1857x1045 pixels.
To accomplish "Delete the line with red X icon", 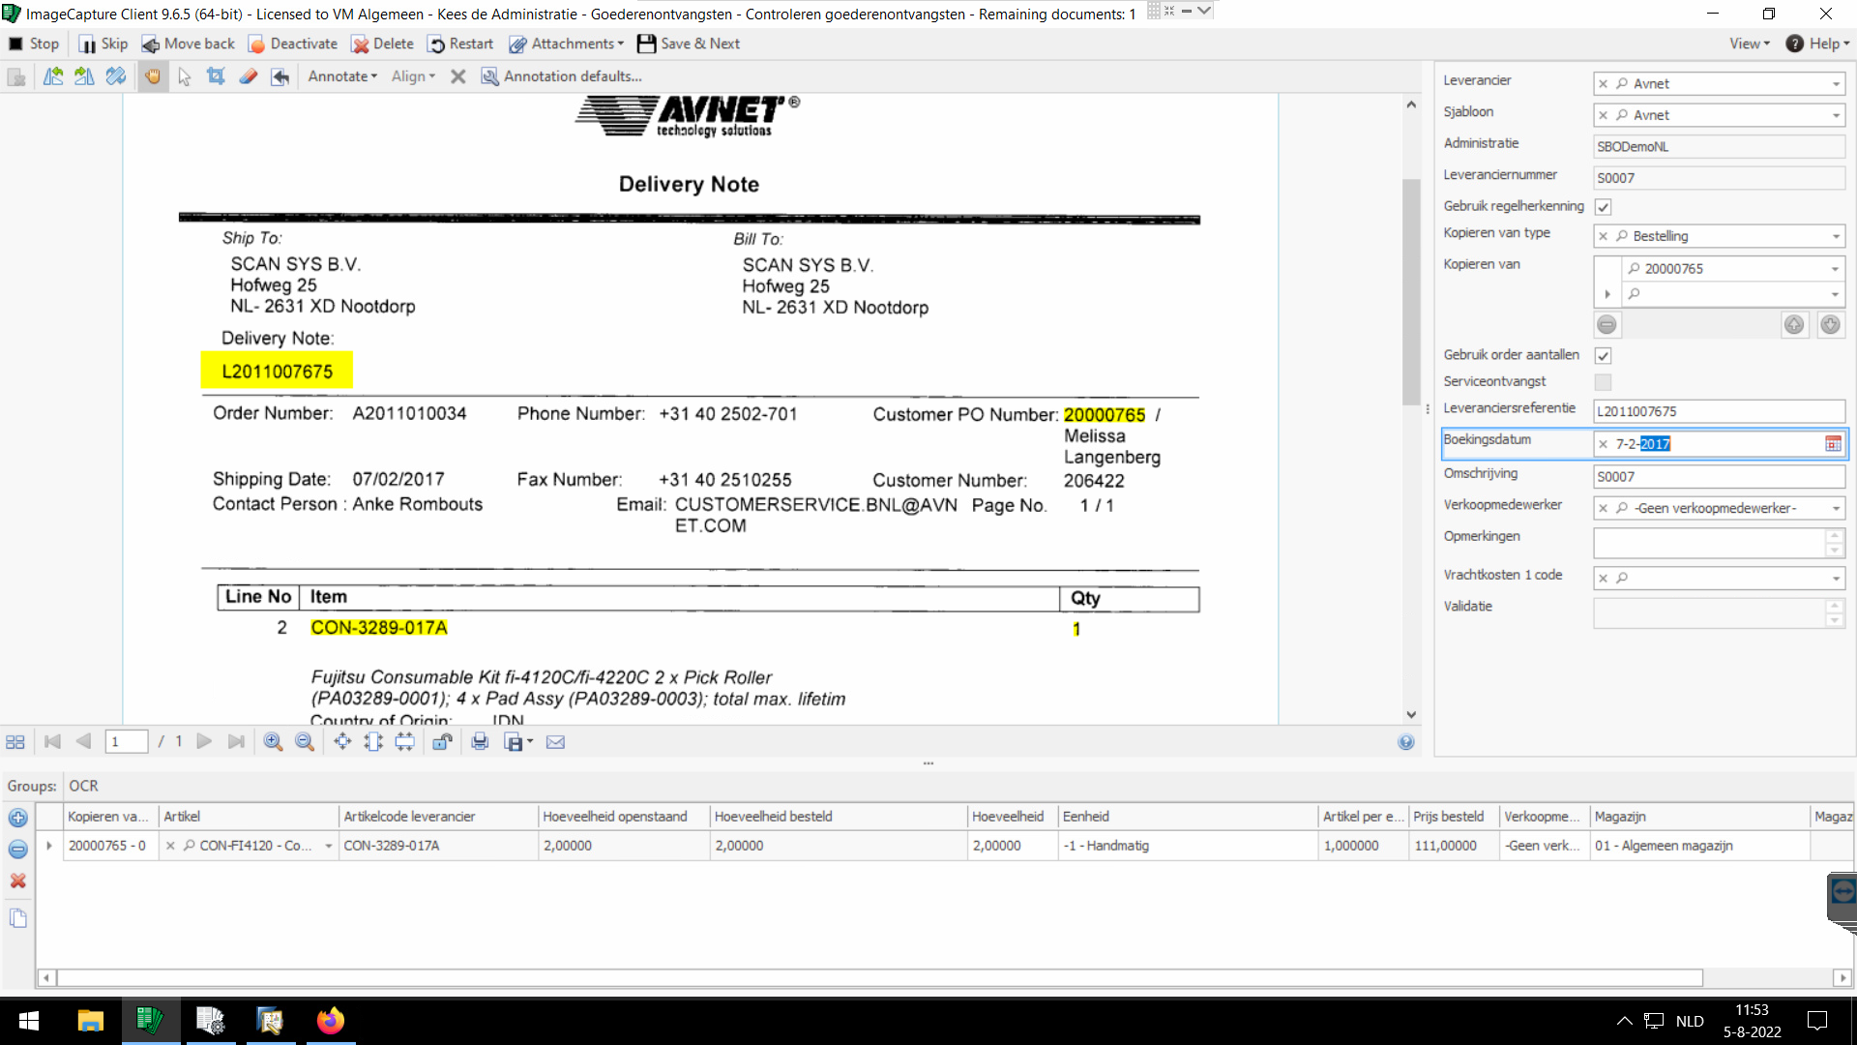I will (17, 881).
